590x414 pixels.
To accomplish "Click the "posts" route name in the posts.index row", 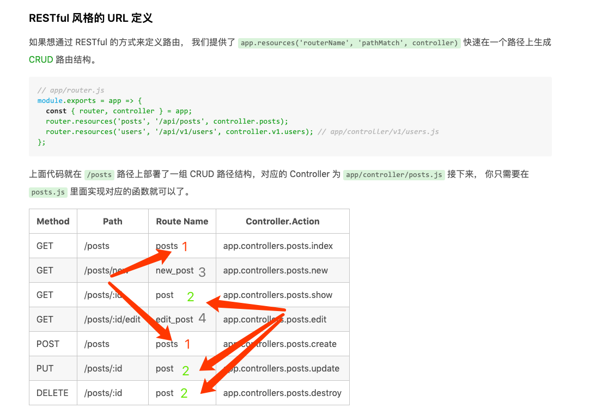I will [167, 246].
